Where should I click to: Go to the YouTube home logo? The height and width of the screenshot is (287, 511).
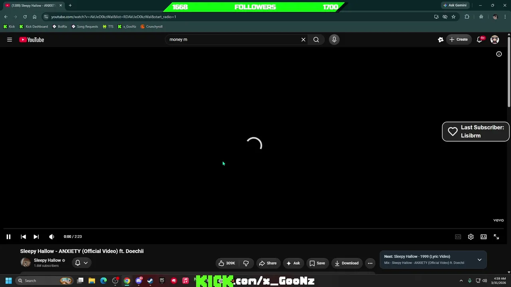tap(32, 39)
